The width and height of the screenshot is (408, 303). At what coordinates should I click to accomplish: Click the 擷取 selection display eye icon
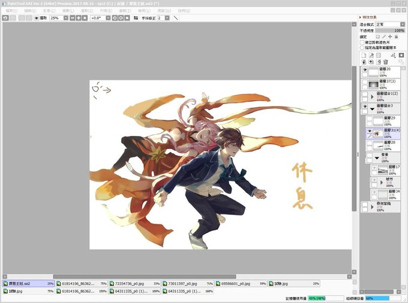click(37, 18)
